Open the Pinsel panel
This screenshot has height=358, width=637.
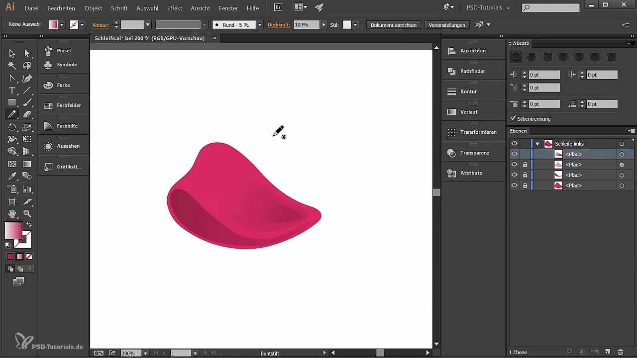click(x=64, y=51)
